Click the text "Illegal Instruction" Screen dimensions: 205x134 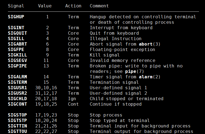pyautogui.click(x=115, y=39)
